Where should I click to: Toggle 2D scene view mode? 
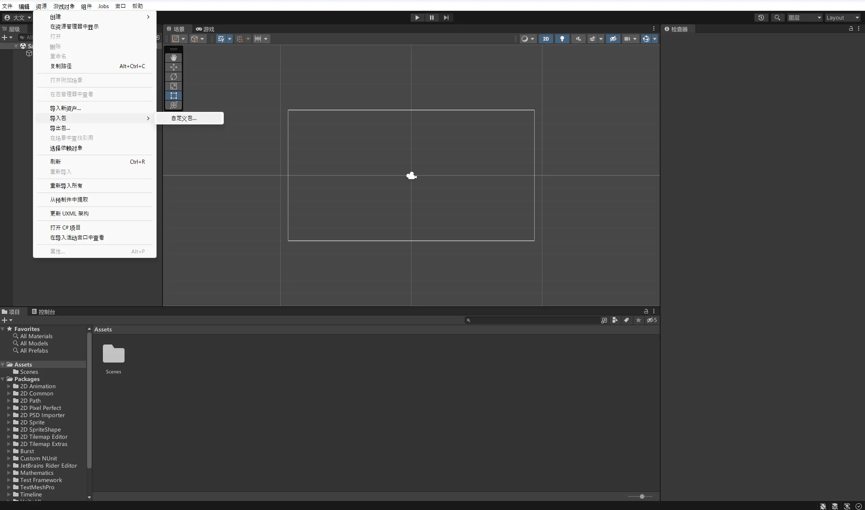(x=546, y=39)
